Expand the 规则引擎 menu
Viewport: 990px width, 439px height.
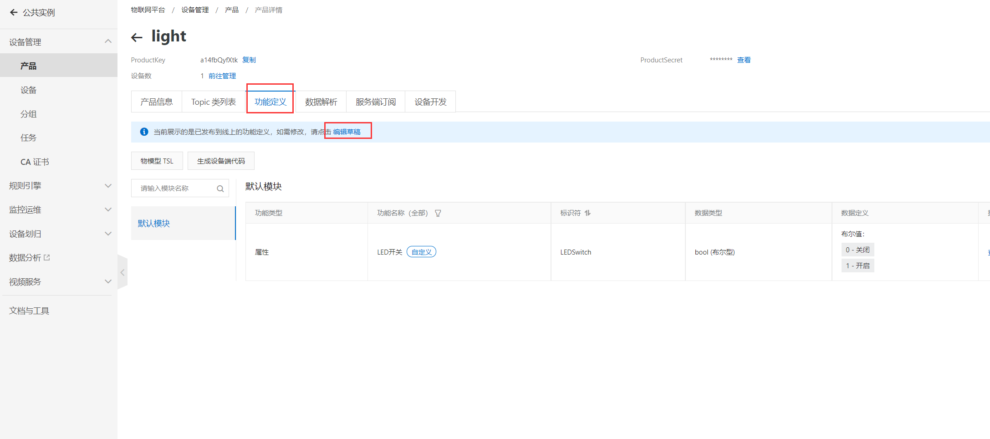pos(108,186)
